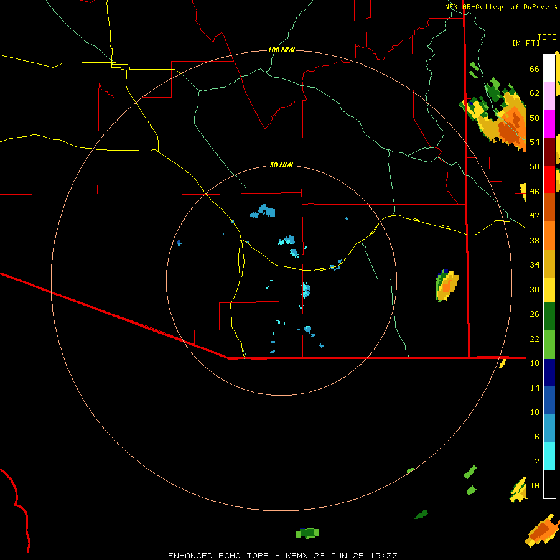
Task: Click the bright orange swatch near 38
Action: [549, 235]
